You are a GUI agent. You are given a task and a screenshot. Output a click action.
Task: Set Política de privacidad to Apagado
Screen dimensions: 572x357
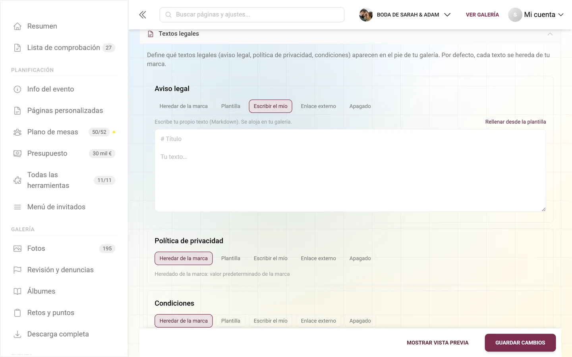point(360,259)
